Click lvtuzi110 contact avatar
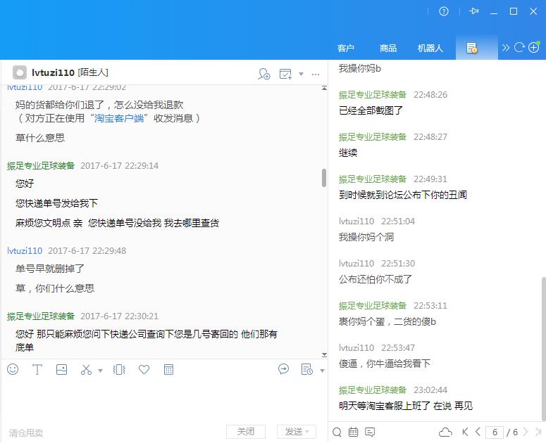 click(20, 72)
